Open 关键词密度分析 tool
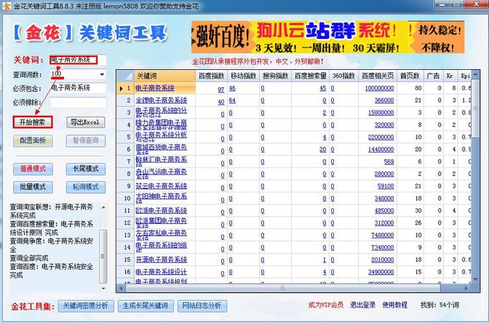Viewport: 489px width, 324px height. 85,306
